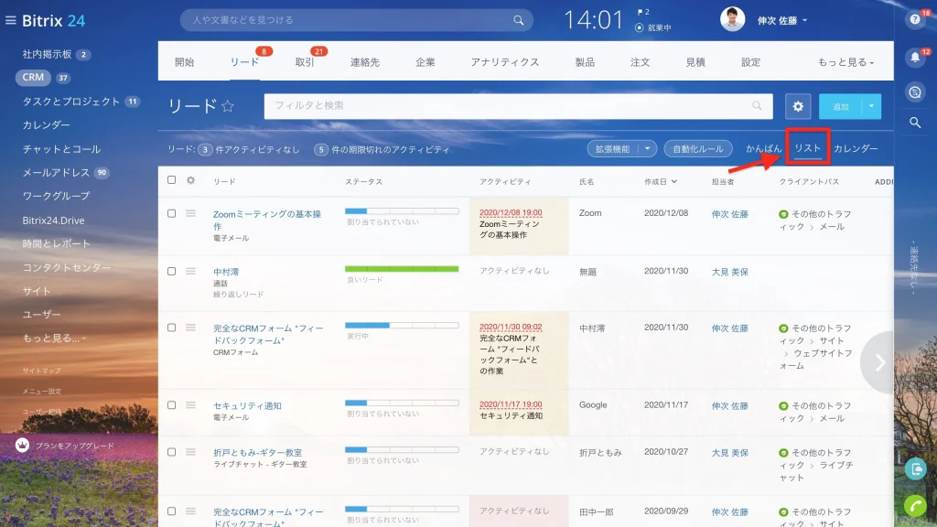This screenshot has width=937, height=527.
Task: Click status bar of first 完全なCRMフォーム lead
Action: tap(402, 325)
